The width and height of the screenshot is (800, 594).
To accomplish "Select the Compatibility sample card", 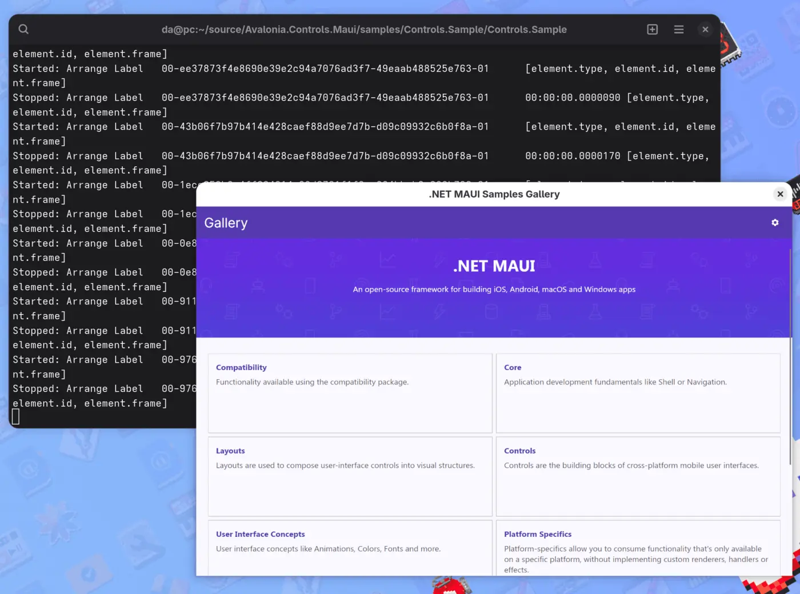I will (350, 393).
